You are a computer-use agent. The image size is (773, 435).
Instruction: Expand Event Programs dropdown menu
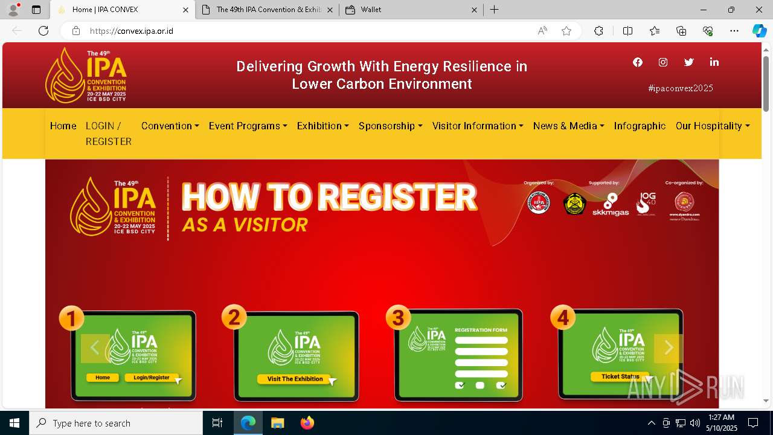[248, 126]
